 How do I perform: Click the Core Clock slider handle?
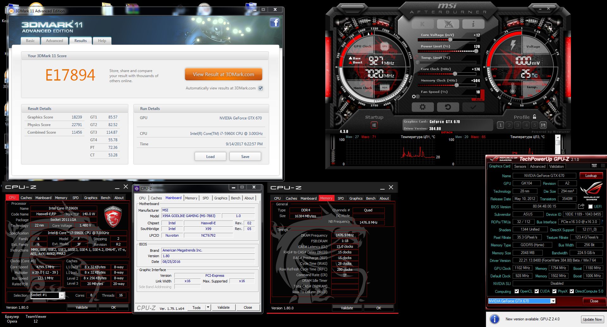point(455,74)
